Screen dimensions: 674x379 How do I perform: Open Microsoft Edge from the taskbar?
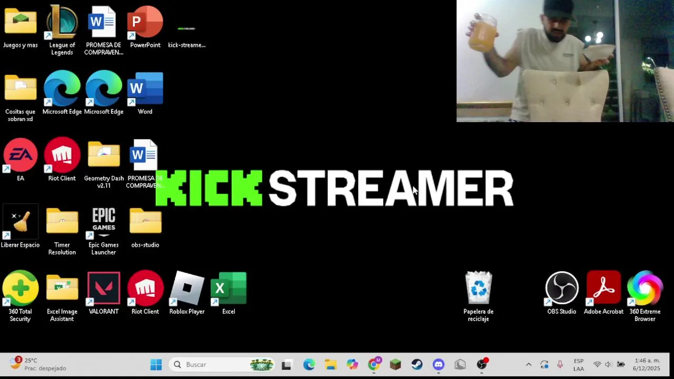point(309,364)
